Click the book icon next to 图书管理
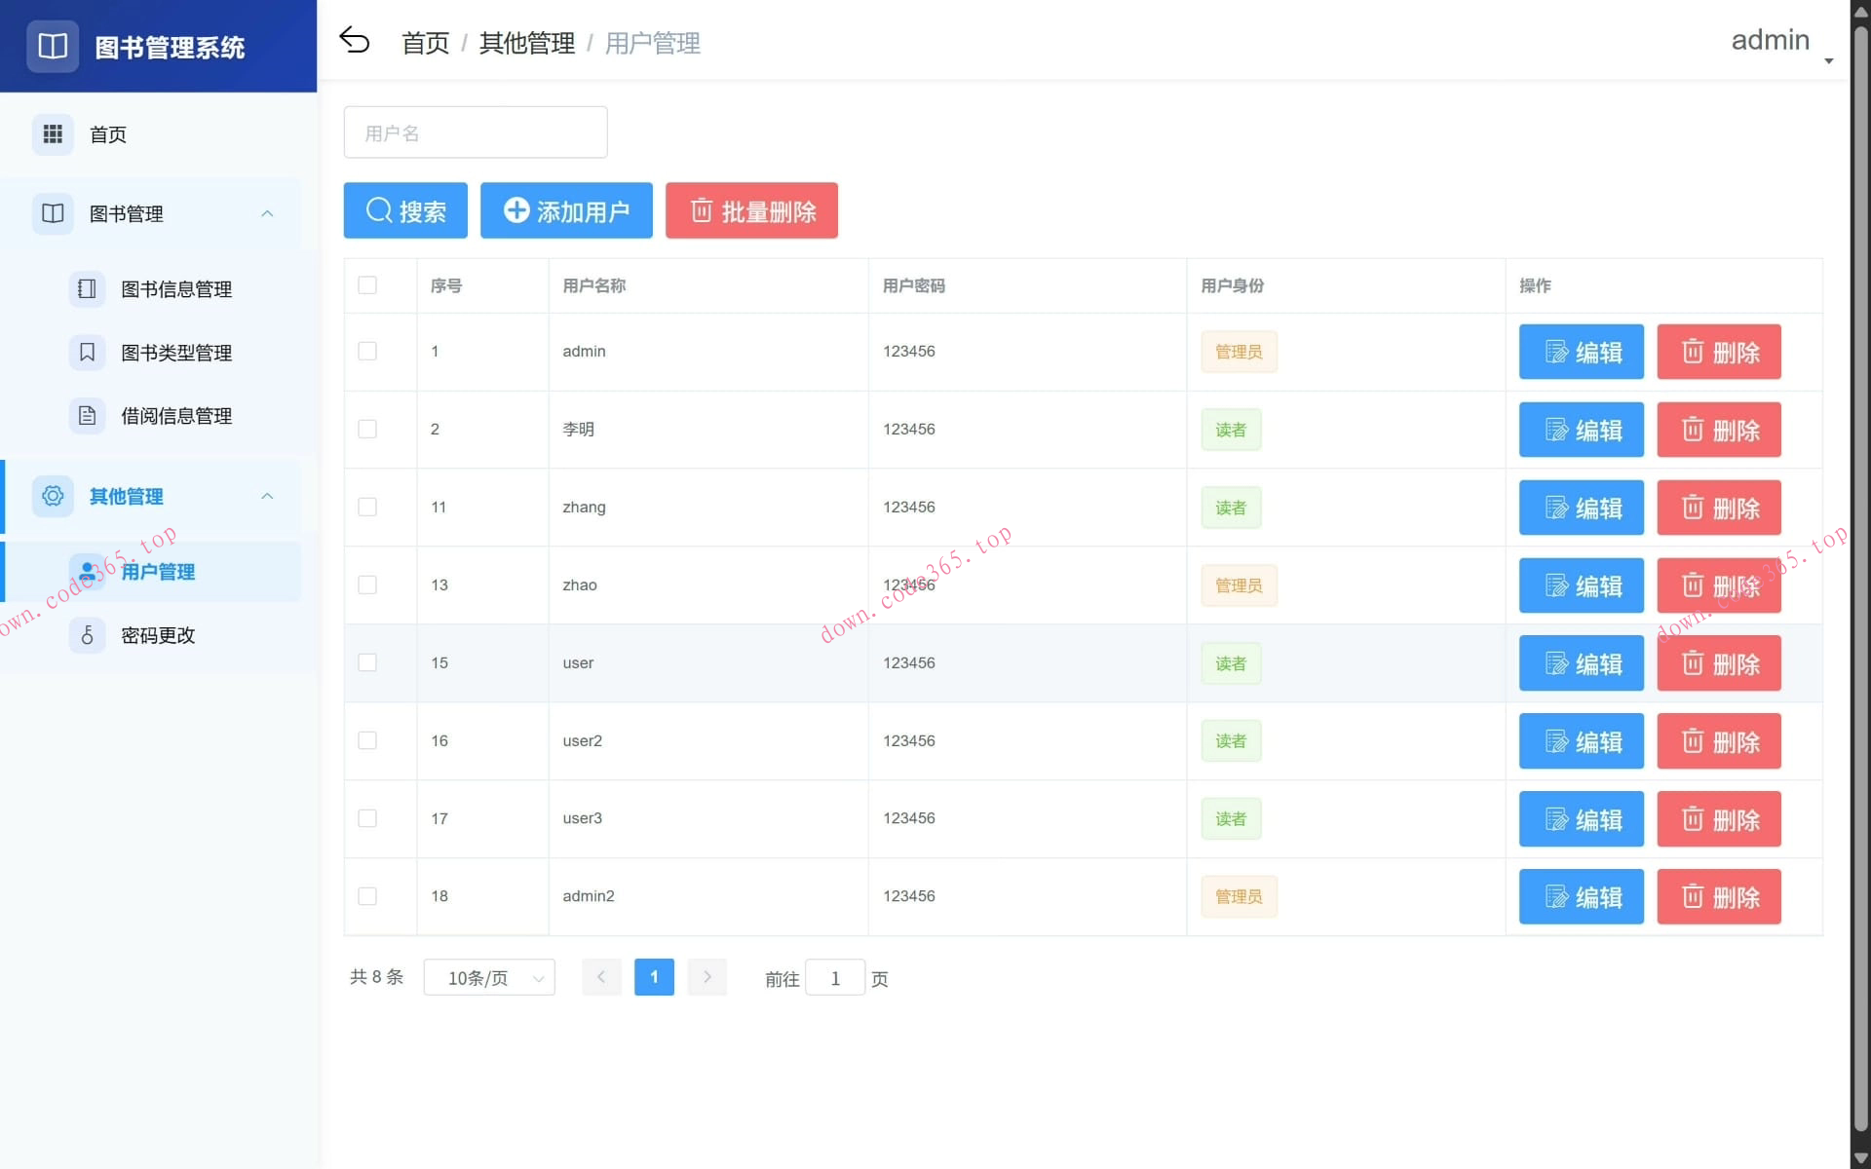Image resolution: width=1871 pixels, height=1169 pixels. pos(53,213)
